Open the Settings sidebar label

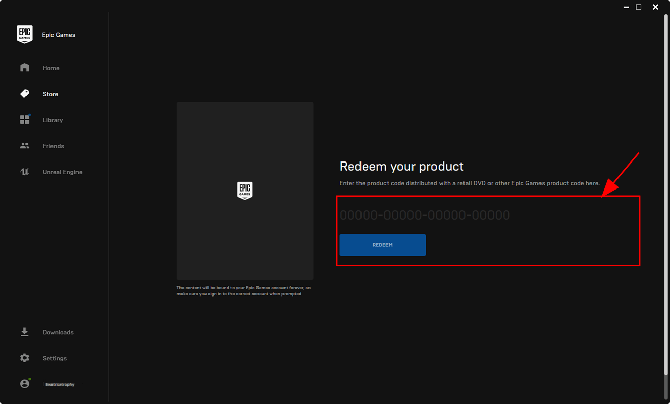pos(55,358)
